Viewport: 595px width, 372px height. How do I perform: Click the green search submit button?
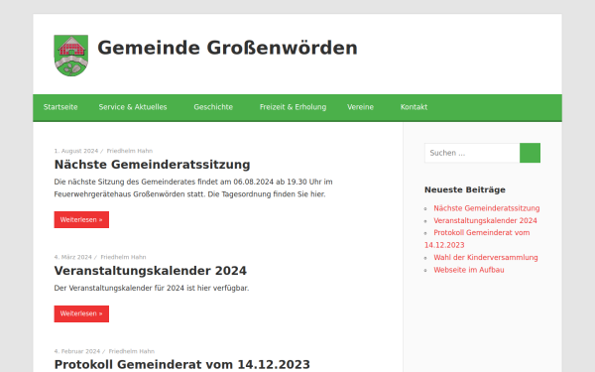(x=530, y=153)
